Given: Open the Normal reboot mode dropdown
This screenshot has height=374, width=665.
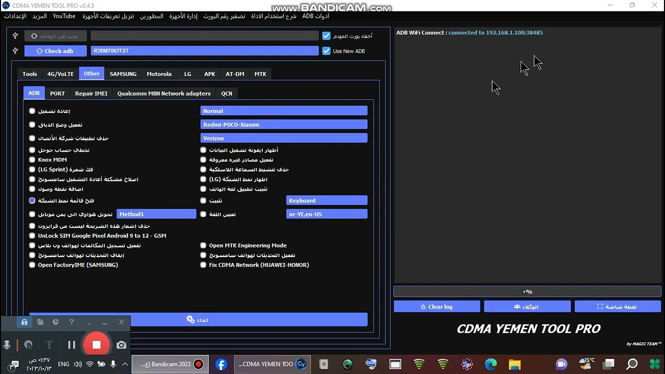Looking at the screenshot, I should click(284, 111).
